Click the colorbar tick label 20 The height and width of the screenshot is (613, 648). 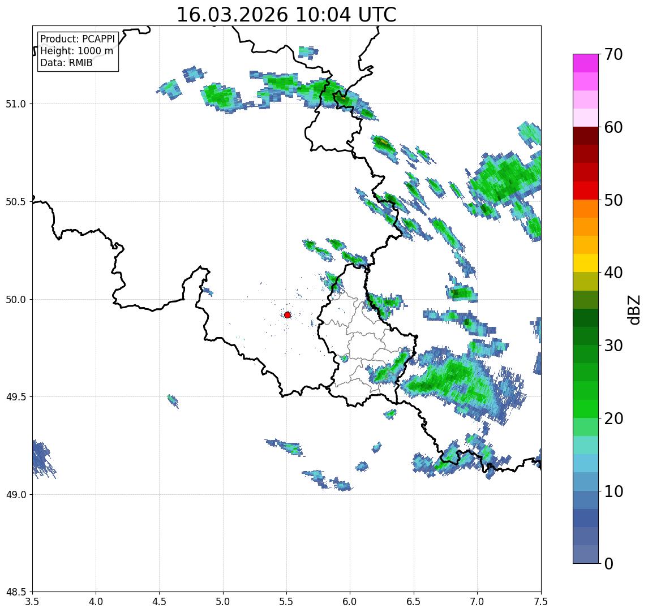coord(613,418)
